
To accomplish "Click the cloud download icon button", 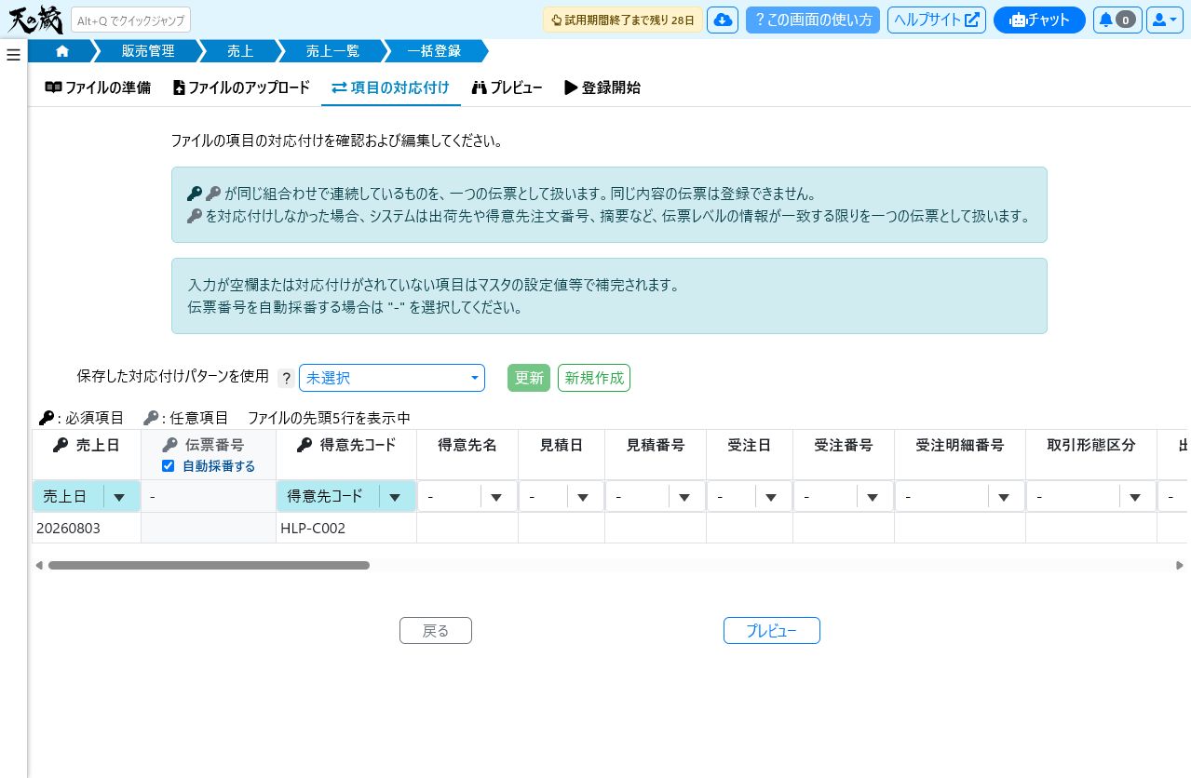I will coord(723,20).
